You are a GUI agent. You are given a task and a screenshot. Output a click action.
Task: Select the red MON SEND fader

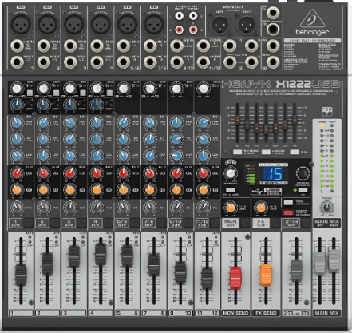pyautogui.click(x=235, y=278)
